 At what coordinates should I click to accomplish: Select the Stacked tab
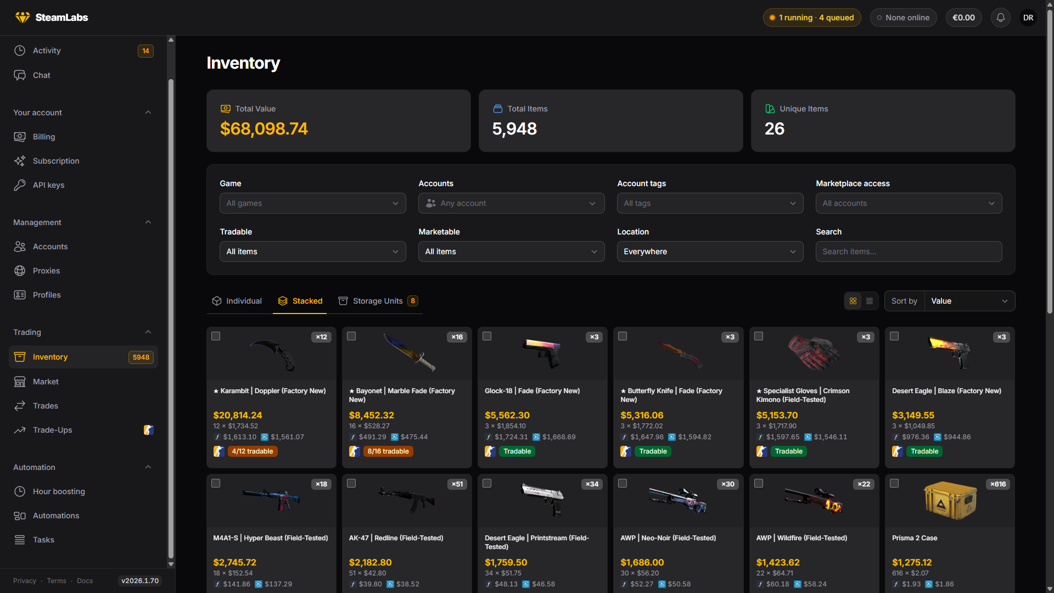(x=300, y=301)
